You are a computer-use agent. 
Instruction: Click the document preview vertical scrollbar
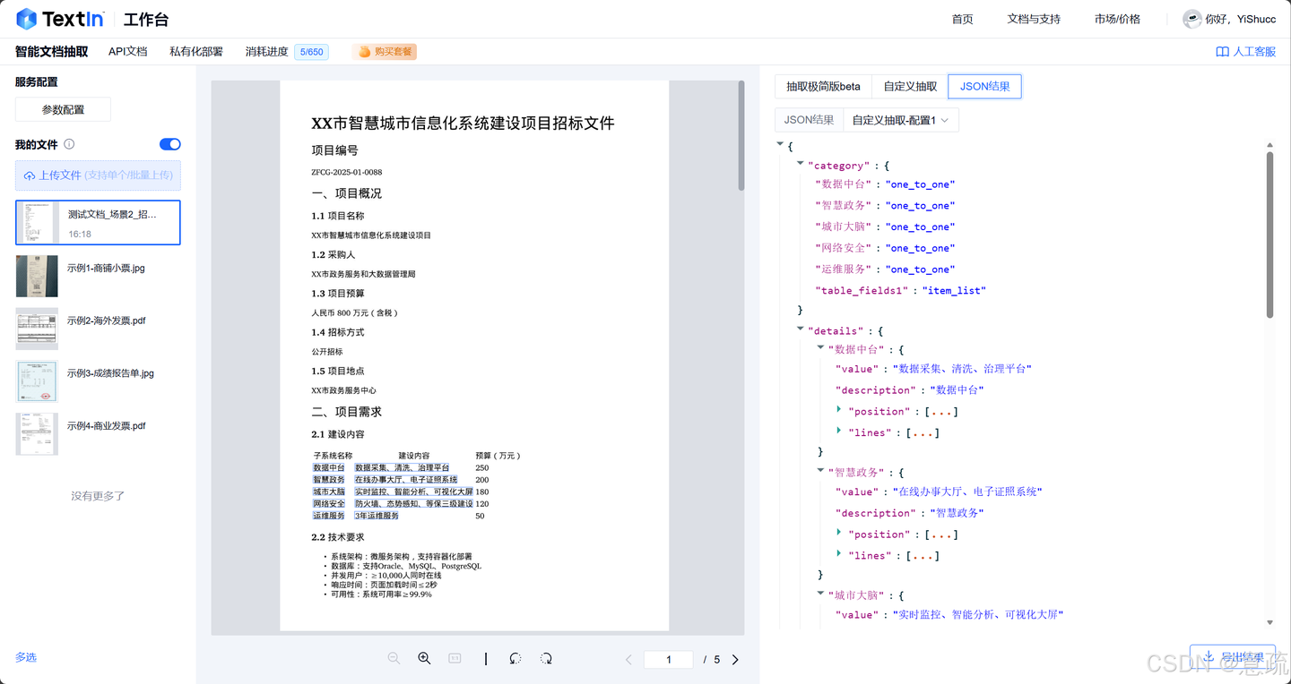[x=741, y=134]
